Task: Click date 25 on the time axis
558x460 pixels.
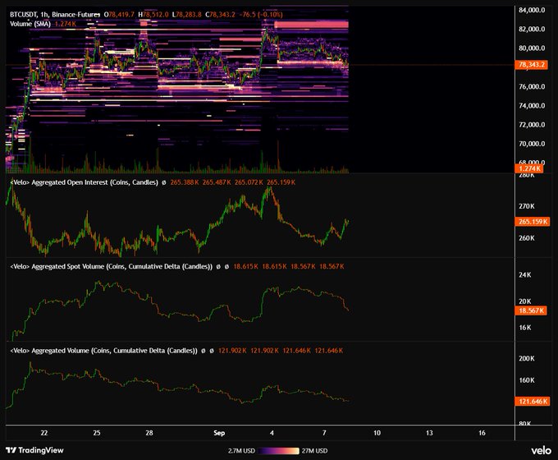Action: pos(97,433)
